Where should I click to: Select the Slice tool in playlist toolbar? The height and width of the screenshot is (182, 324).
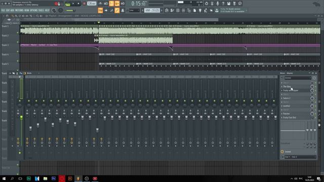click(x=30, y=16)
